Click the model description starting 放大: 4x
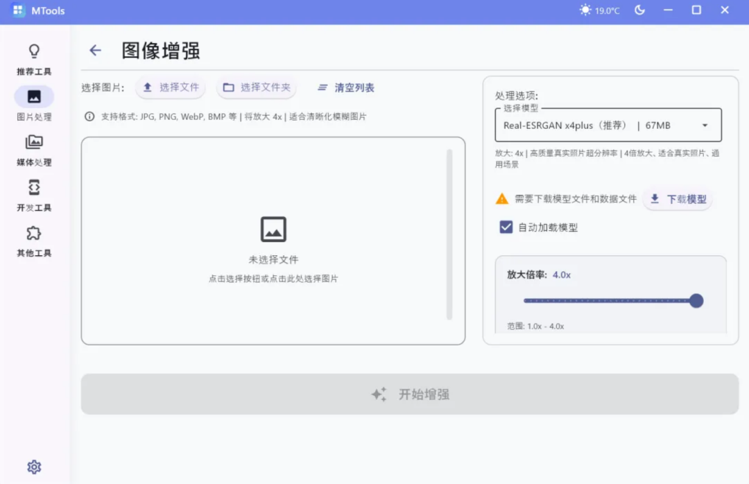 [607, 159]
